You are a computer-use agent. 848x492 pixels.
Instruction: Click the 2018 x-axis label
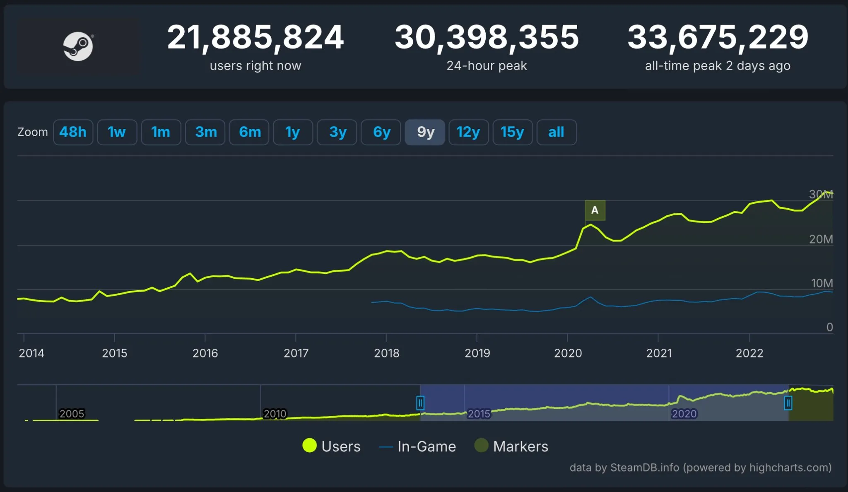[387, 353]
